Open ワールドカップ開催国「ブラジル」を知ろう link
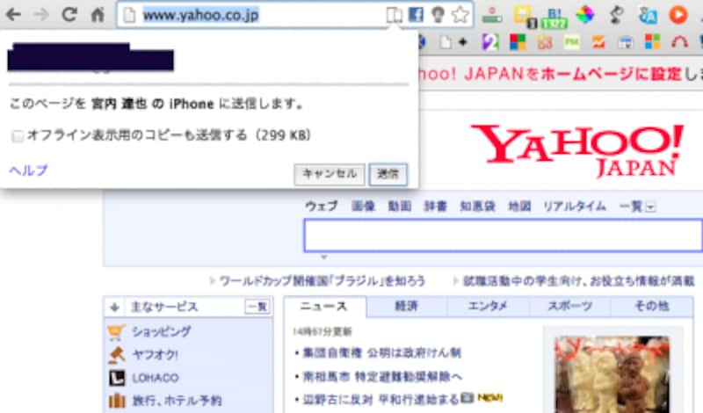Viewport: 703px width, 413px height. tap(322, 281)
